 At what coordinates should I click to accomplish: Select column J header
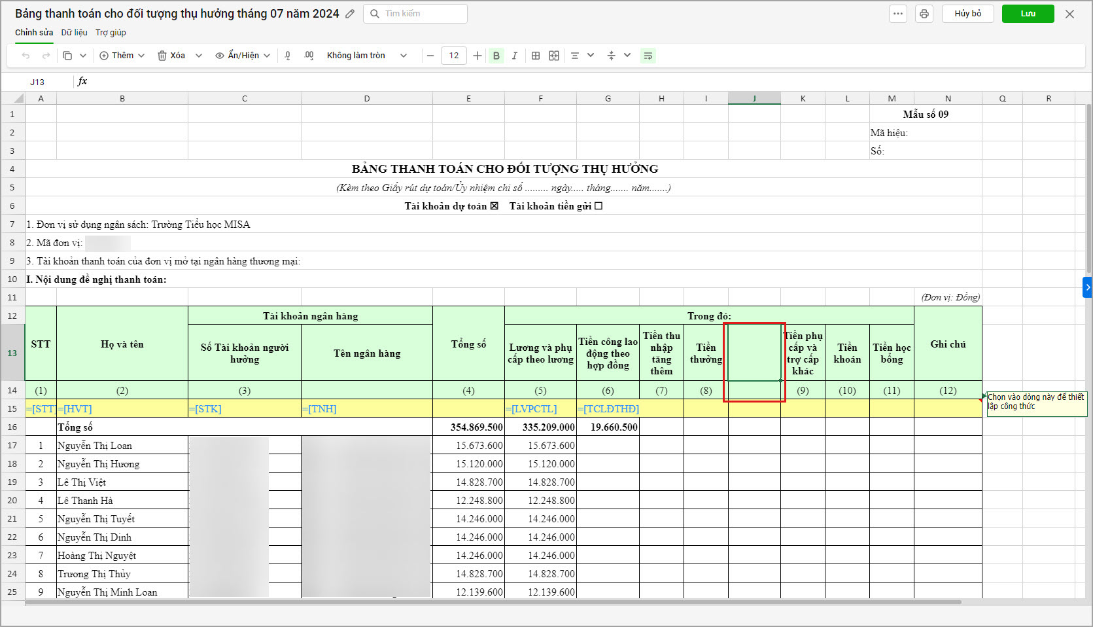(x=754, y=98)
